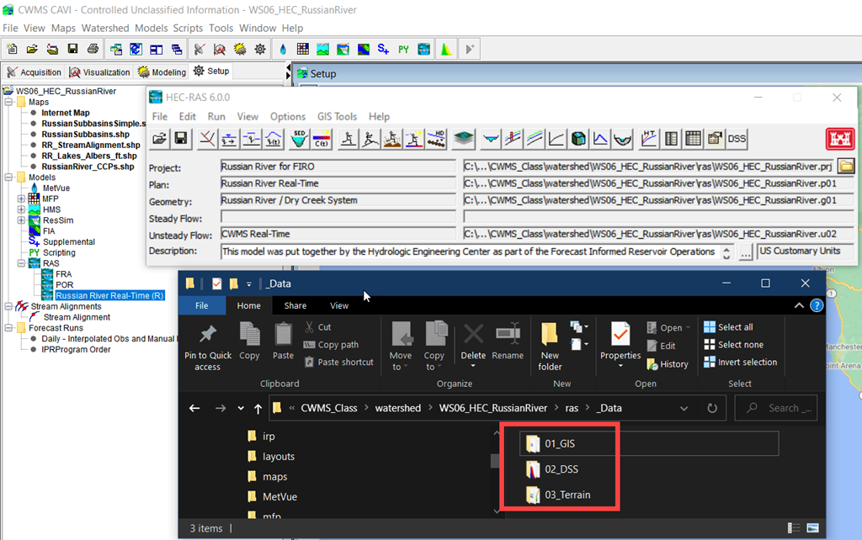Image resolution: width=862 pixels, height=540 pixels.
Task: Open rating curve plot icon in HEC-RAS
Action: pyautogui.click(x=556, y=139)
